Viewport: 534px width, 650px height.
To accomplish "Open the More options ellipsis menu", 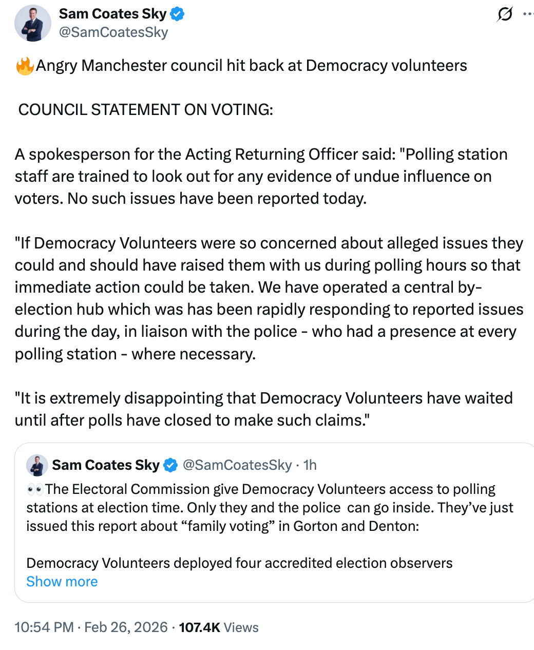I will tap(528, 14).
